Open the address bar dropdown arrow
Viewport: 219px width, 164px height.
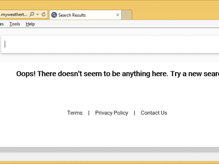[x=38, y=14]
